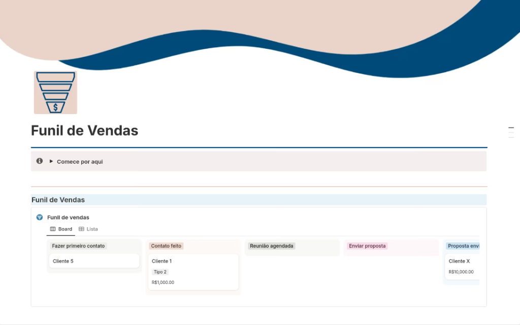Open the Cliente 5 card
This screenshot has width=520, height=325.
point(94,261)
